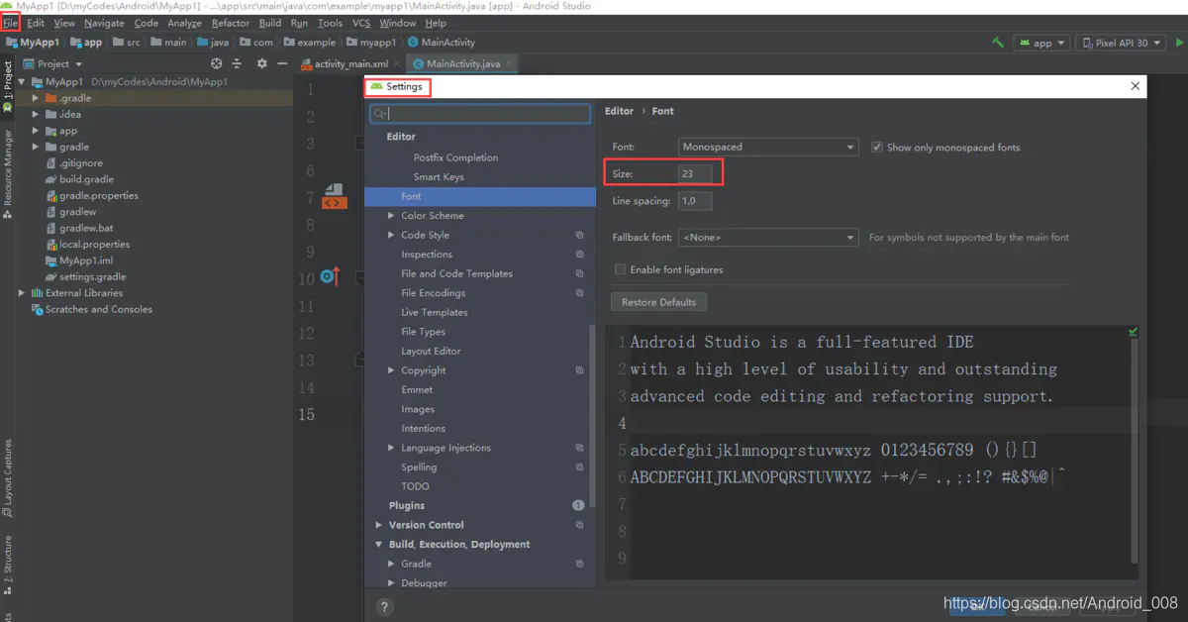Hide the Project panel with minus icon
1188x622 pixels.
tap(283, 63)
